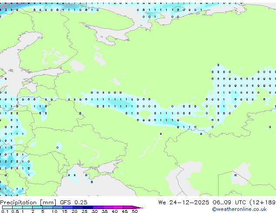This screenshot has height=213, width=276.
Task: Click the 'GFS 0.25' model label
Action: [74, 203]
